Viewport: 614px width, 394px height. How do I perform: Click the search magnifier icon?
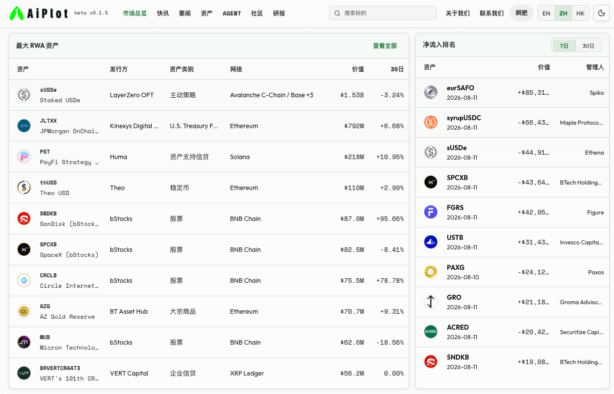point(337,13)
